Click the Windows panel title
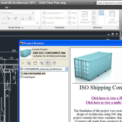This screenshot has height=122, width=122. (97, 27)
